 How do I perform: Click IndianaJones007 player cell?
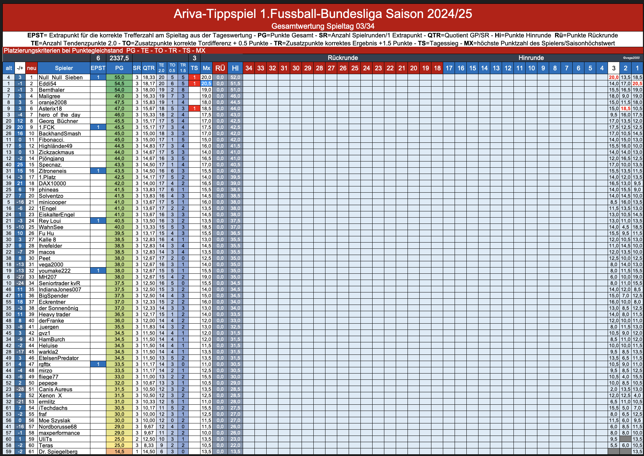(x=64, y=289)
